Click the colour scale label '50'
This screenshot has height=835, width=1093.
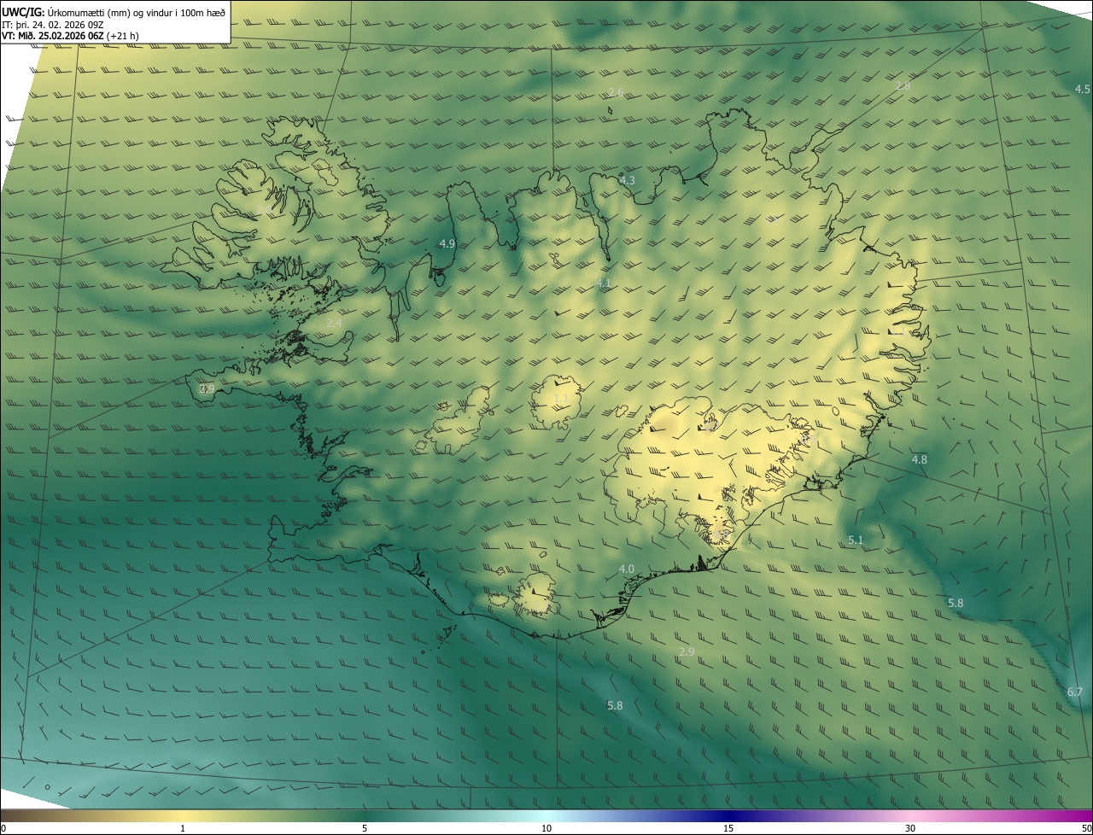1086,828
